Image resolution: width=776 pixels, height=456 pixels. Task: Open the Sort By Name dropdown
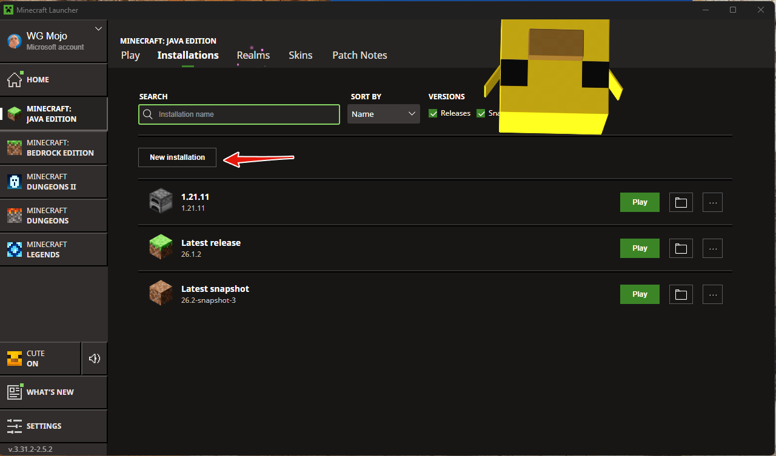[x=384, y=114]
